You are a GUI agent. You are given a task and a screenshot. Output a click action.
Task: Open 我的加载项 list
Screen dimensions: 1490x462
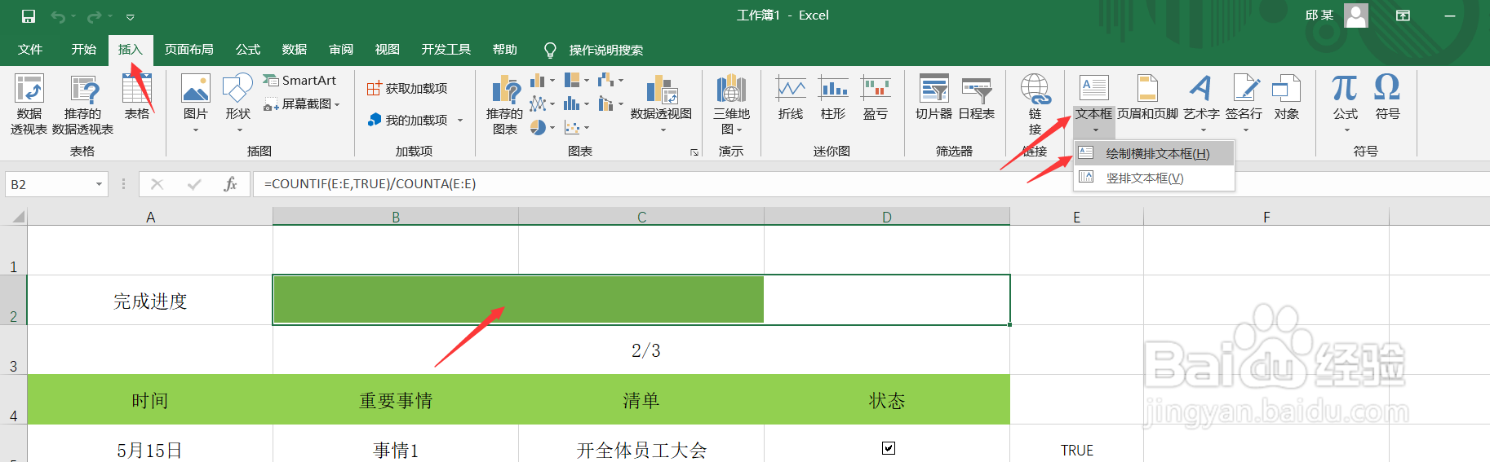click(x=415, y=120)
